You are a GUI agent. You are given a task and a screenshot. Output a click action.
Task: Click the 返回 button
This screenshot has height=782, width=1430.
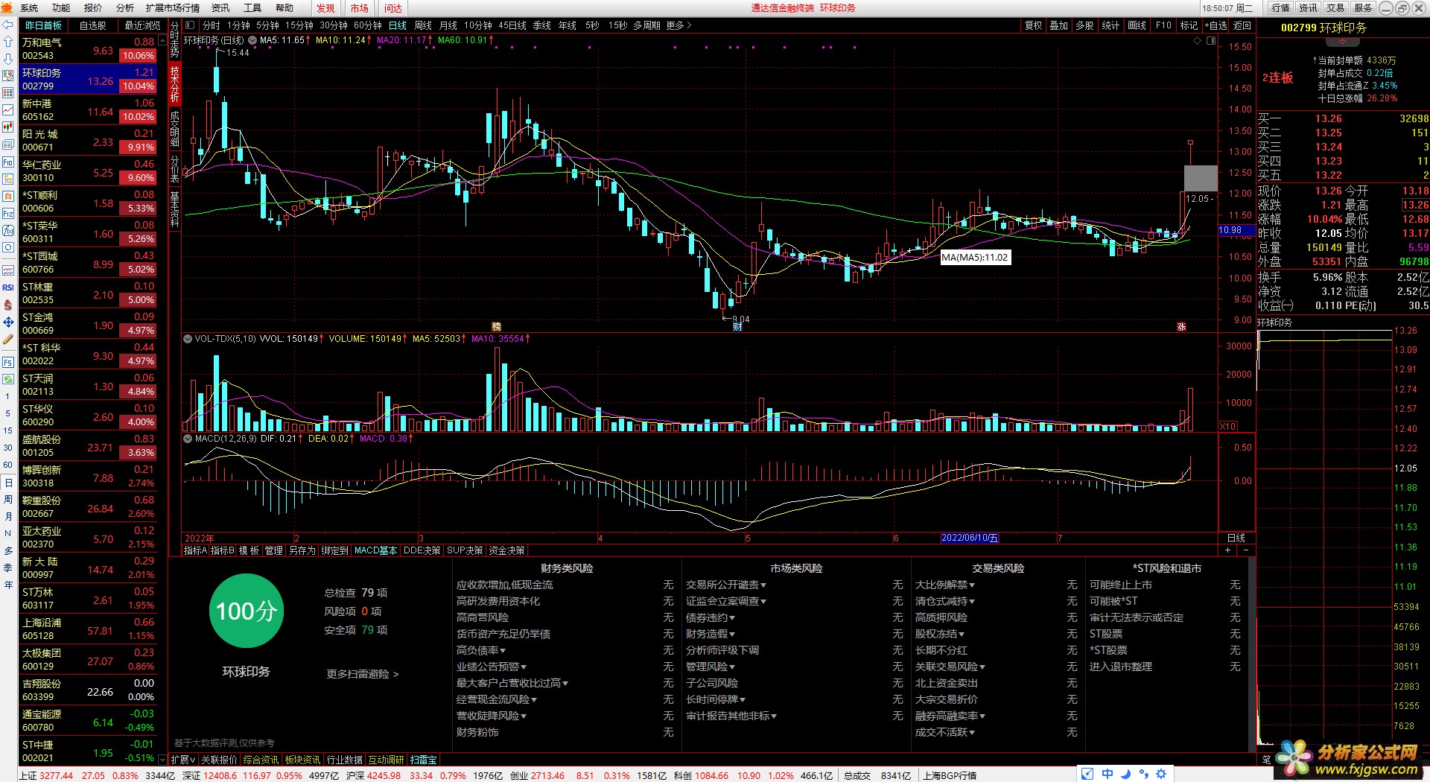[1242, 25]
